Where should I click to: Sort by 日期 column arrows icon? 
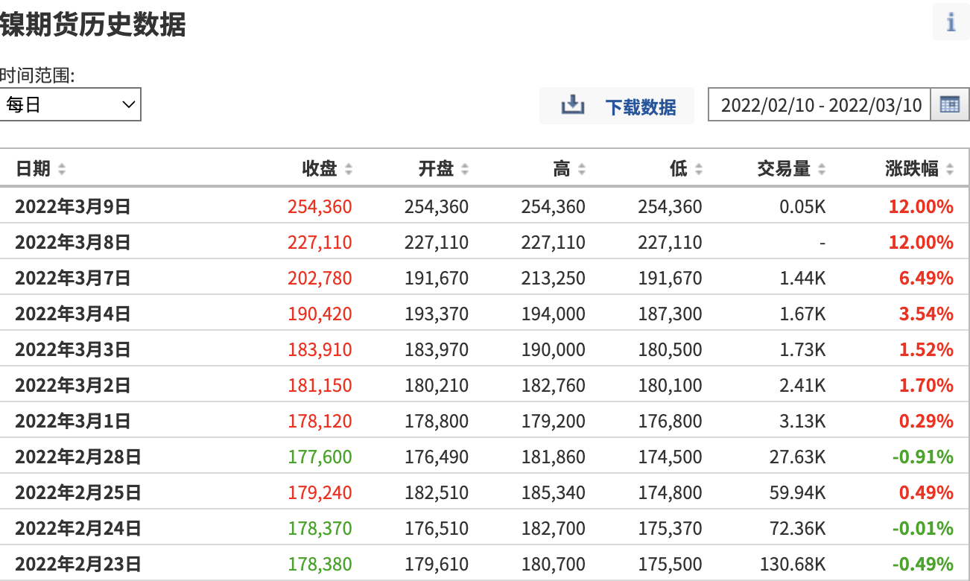(x=62, y=170)
